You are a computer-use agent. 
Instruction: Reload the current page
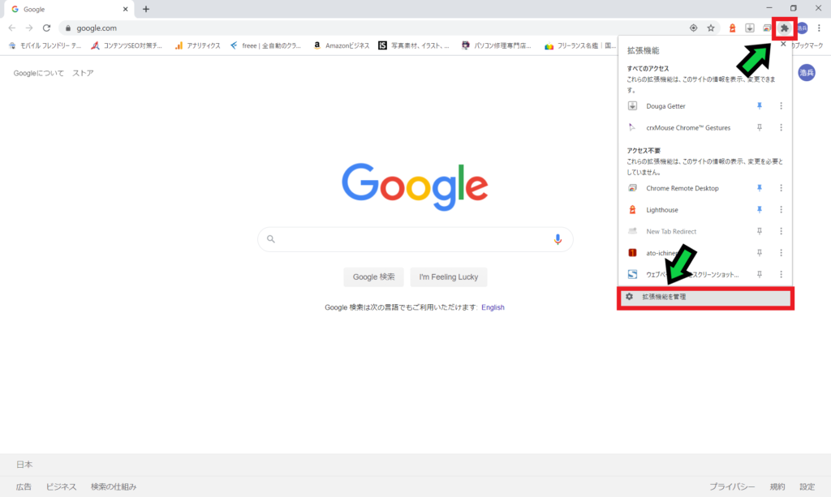pyautogui.click(x=46, y=28)
